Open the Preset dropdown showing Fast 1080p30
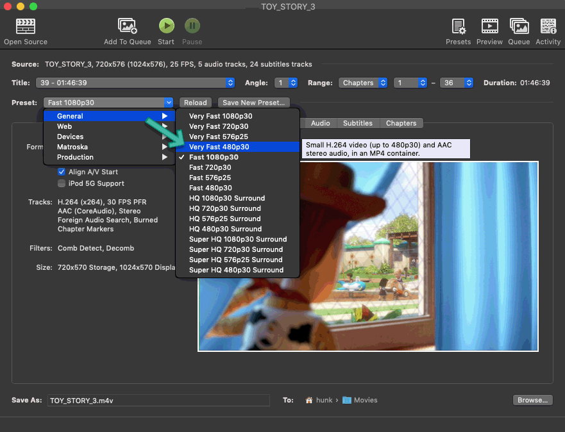565x432 pixels. pos(108,103)
